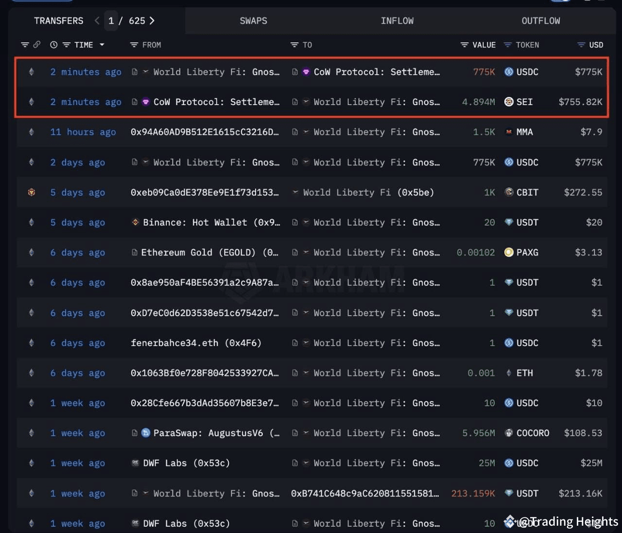The image size is (622, 533).
Task: Click the link icon in table header
Action: pyautogui.click(x=37, y=45)
